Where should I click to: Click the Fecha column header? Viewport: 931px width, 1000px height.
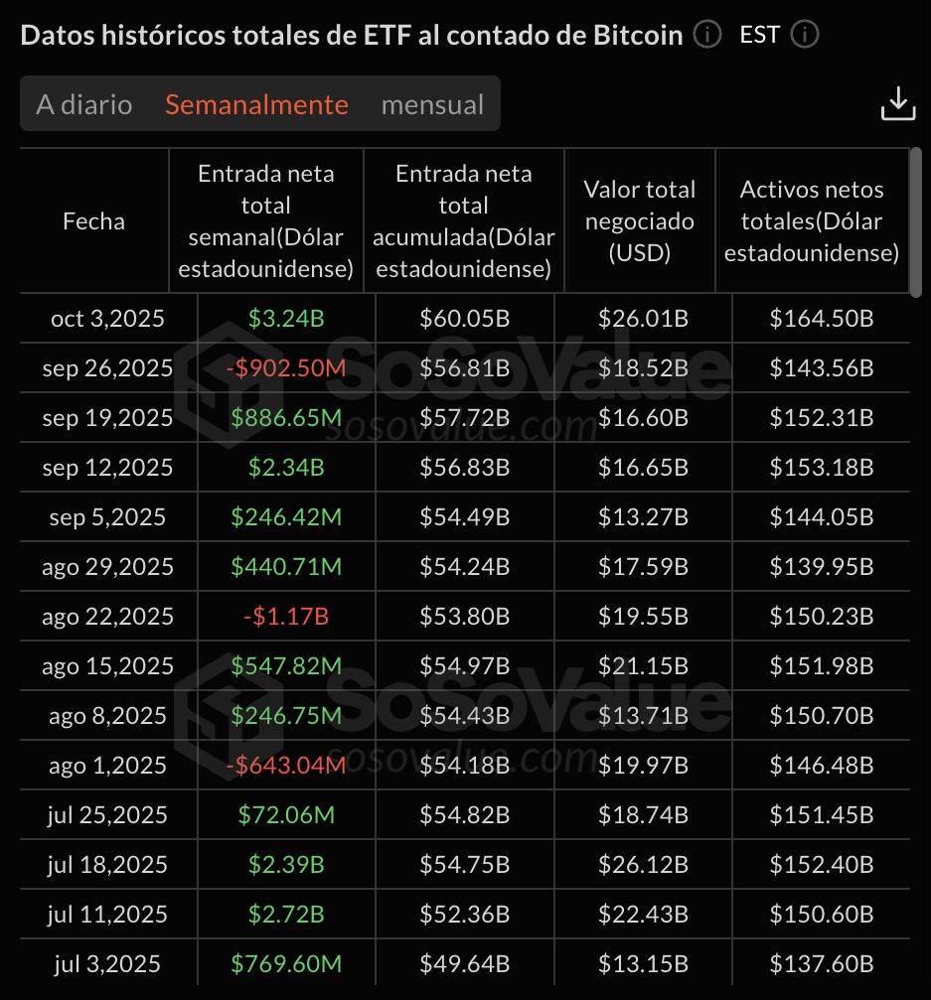click(94, 221)
